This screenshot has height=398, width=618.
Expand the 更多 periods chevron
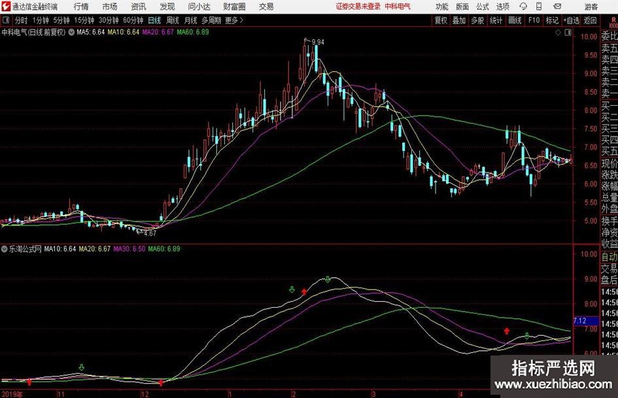coord(235,20)
